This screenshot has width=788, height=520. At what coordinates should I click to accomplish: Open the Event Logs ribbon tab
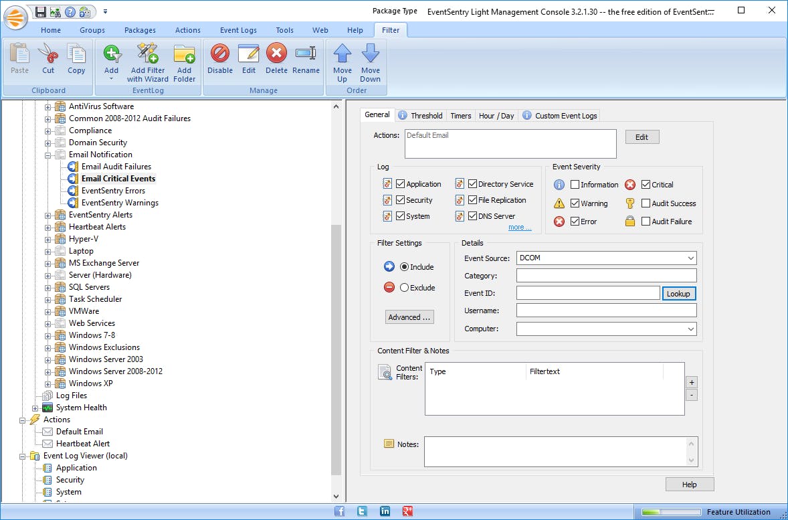click(238, 30)
